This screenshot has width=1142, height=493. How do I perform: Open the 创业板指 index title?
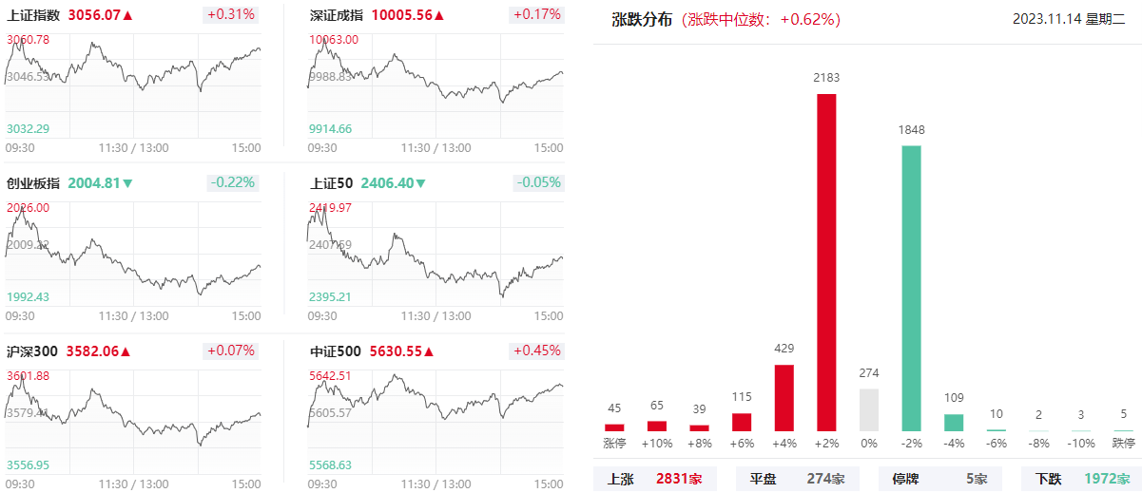pyautogui.click(x=33, y=183)
